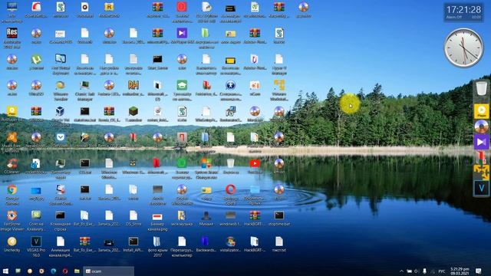491x276 pixels.
Task: Select the Unchecky desktop icon
Action: (x=12, y=242)
